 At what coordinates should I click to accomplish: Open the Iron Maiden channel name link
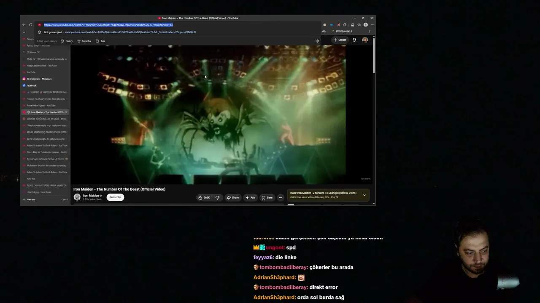pos(91,196)
